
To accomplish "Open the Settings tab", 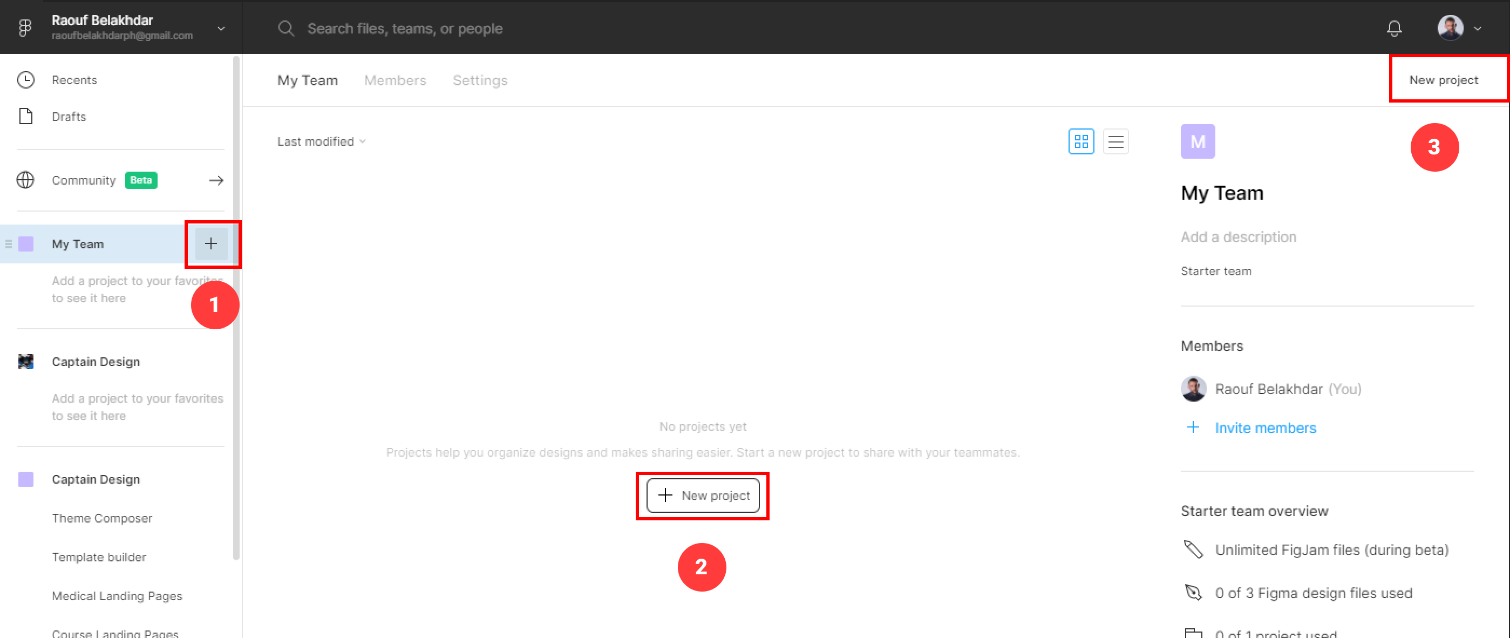I will pos(479,80).
